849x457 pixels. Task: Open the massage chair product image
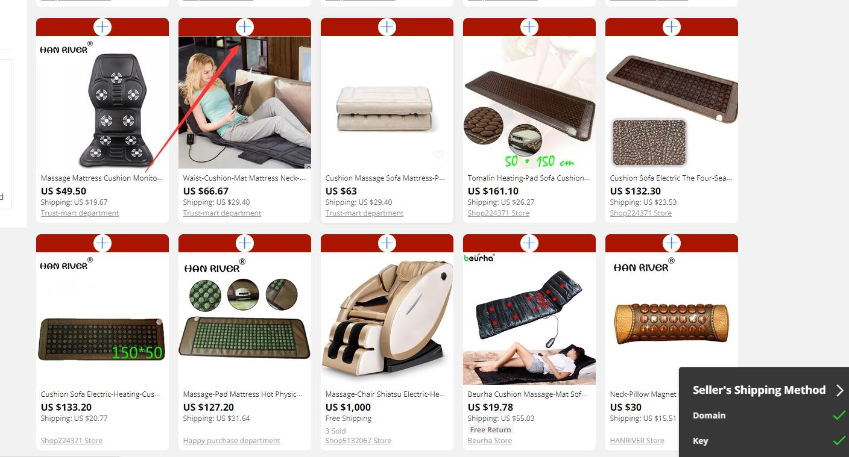(387, 319)
